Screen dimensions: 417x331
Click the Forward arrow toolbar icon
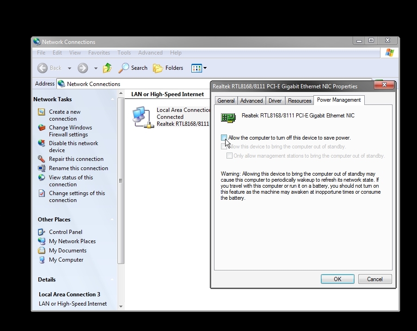pos(83,68)
